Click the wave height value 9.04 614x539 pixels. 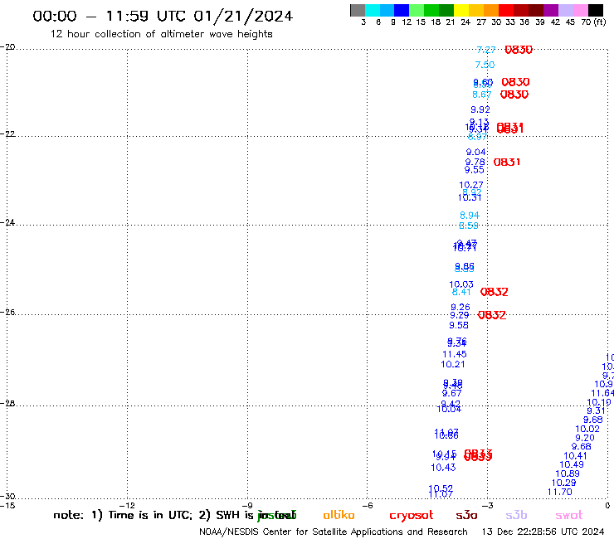pos(475,153)
